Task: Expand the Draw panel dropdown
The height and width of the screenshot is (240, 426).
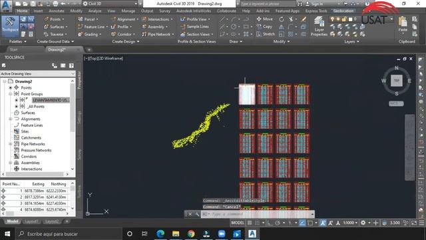Action: [236, 41]
